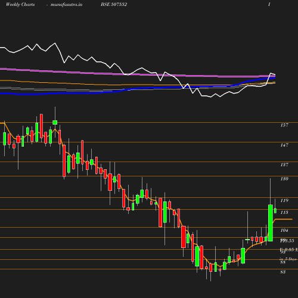The height and width of the screenshot is (298, 298).
Task: Click the "Weekly Charts" title text
Action: pyautogui.click(x=20, y=4)
